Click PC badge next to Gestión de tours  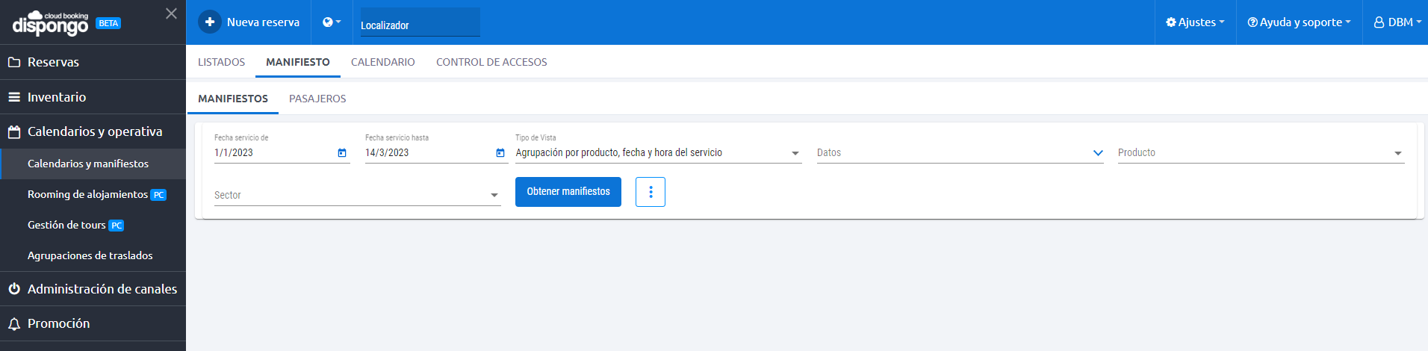tap(116, 226)
